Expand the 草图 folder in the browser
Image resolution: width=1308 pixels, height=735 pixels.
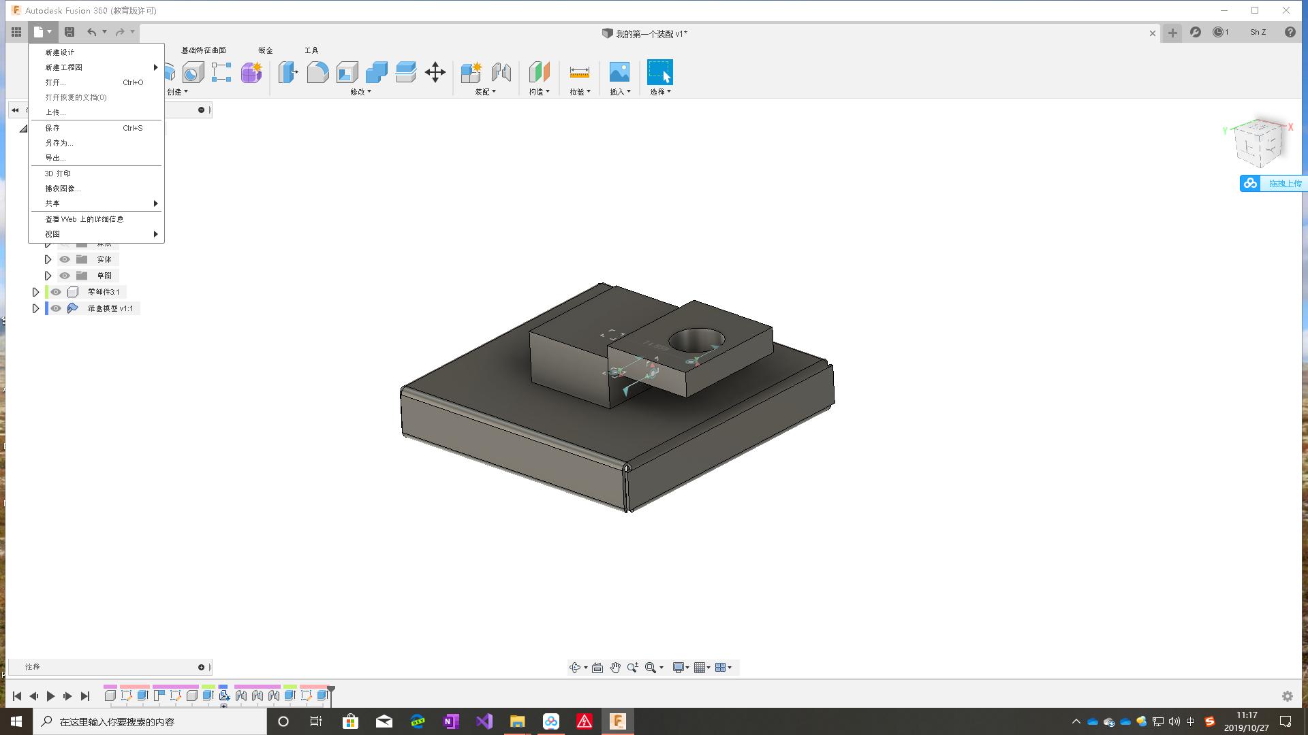(x=48, y=275)
